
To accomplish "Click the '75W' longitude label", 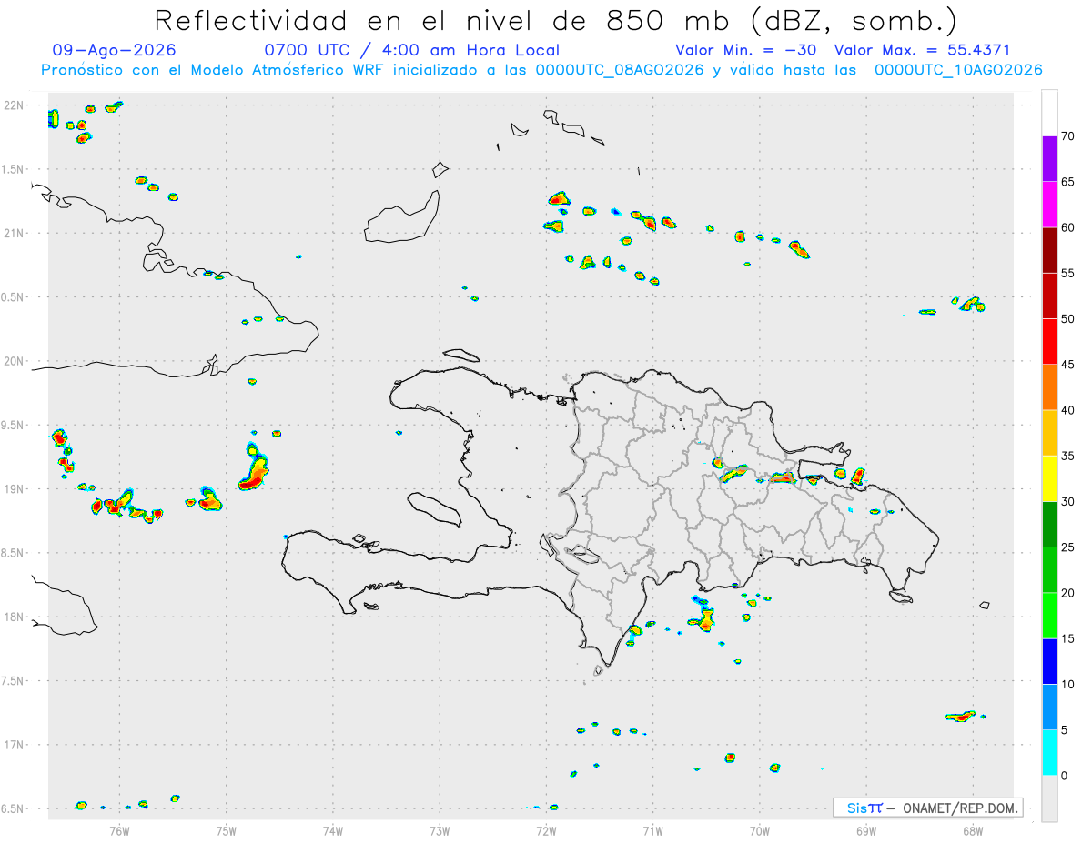I will pos(227,831).
